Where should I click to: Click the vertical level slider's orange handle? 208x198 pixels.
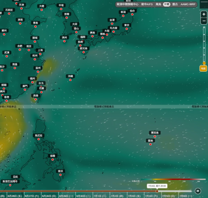tap(204, 63)
